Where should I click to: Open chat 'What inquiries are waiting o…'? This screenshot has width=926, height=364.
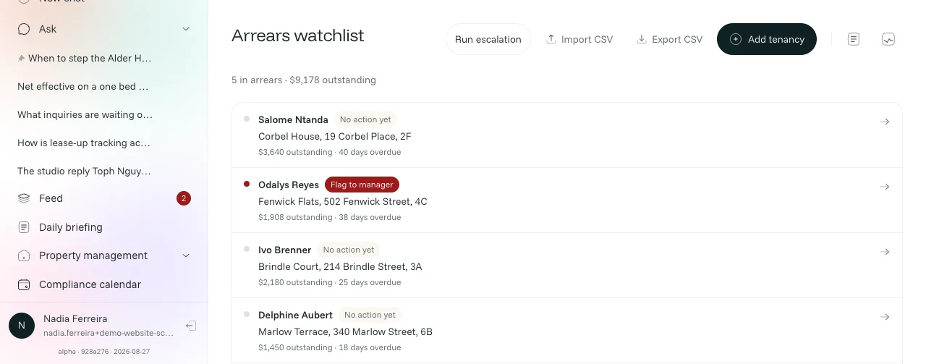point(85,114)
